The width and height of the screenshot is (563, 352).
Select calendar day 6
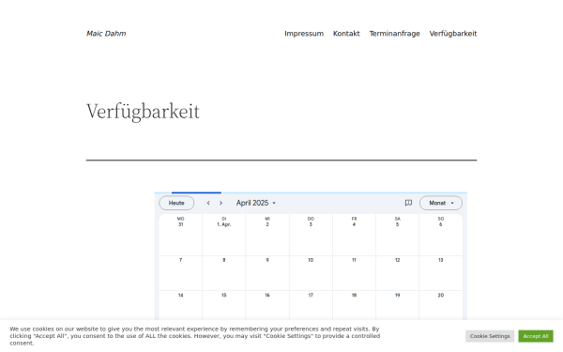pyautogui.click(x=441, y=224)
